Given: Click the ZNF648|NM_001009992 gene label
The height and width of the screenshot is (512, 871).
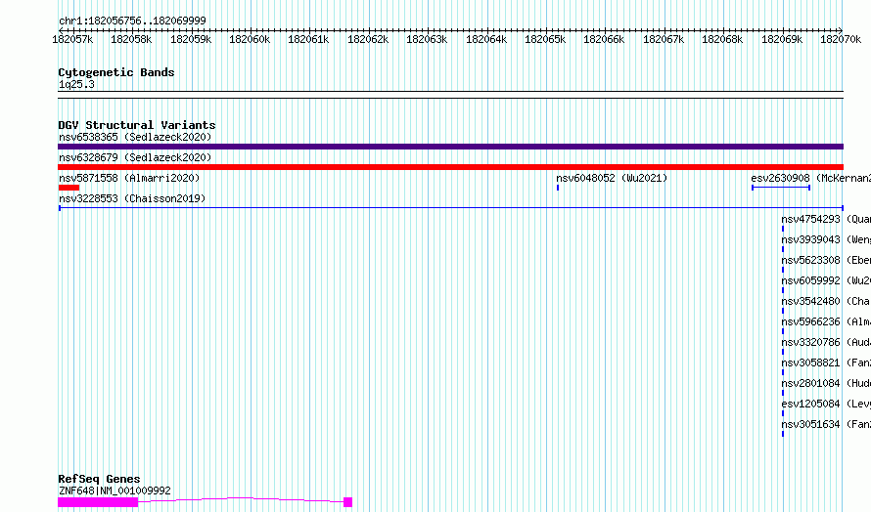Looking at the screenshot, I should click(115, 491).
